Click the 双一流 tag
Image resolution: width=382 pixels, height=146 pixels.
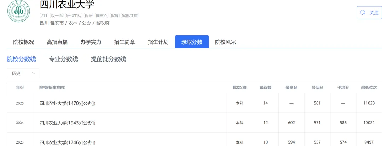(x=57, y=16)
